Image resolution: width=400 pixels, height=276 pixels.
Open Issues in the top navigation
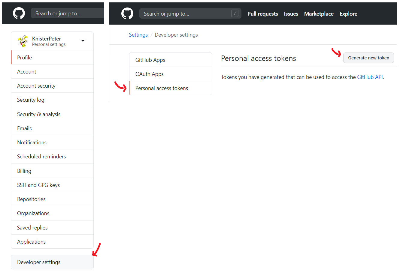[x=291, y=14]
